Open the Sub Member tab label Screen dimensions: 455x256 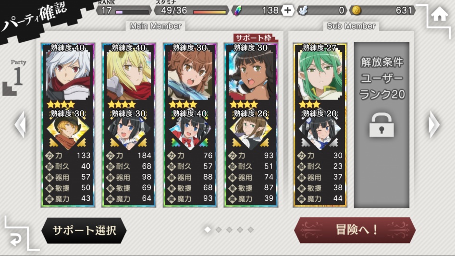(x=351, y=26)
